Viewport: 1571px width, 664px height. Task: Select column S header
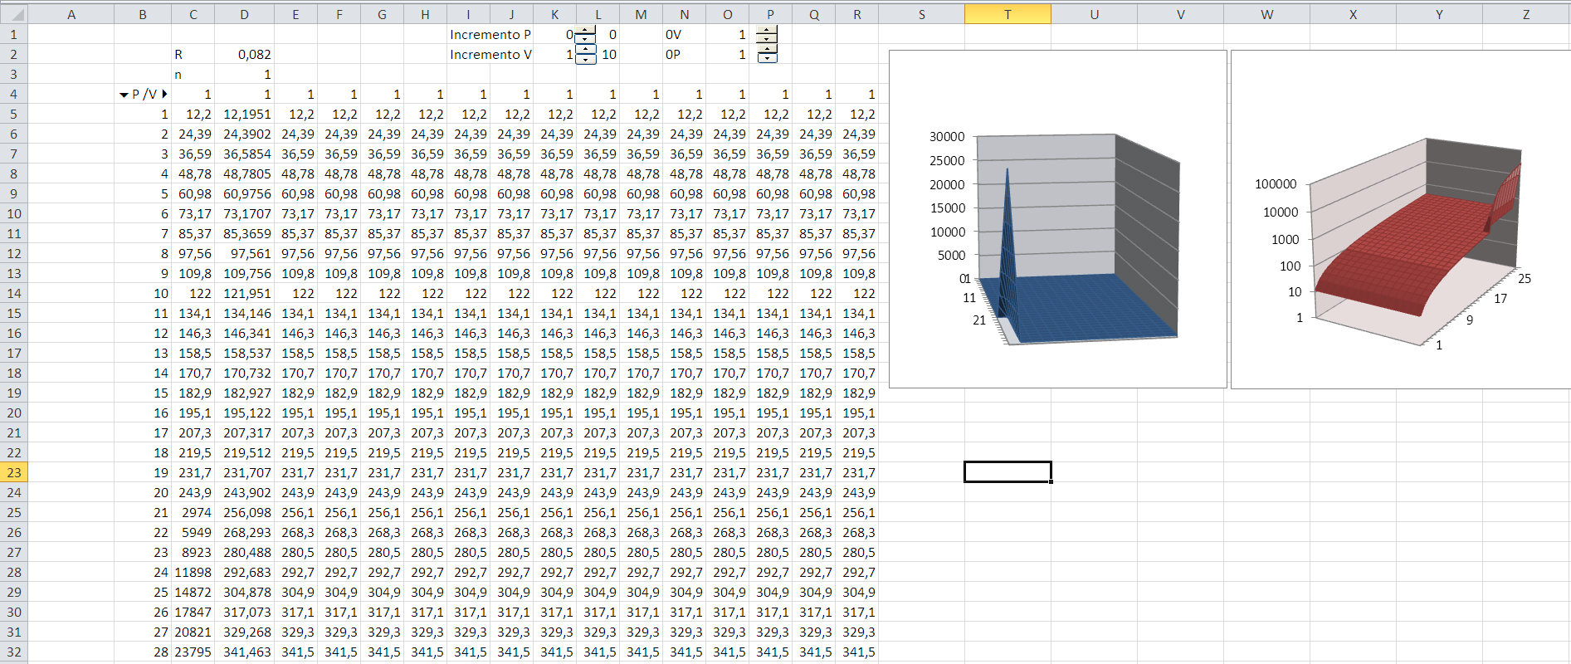pos(921,14)
